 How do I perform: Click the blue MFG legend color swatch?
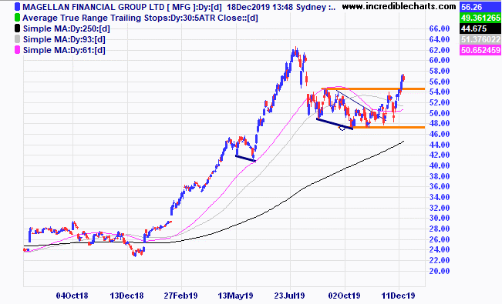tap(17, 7)
